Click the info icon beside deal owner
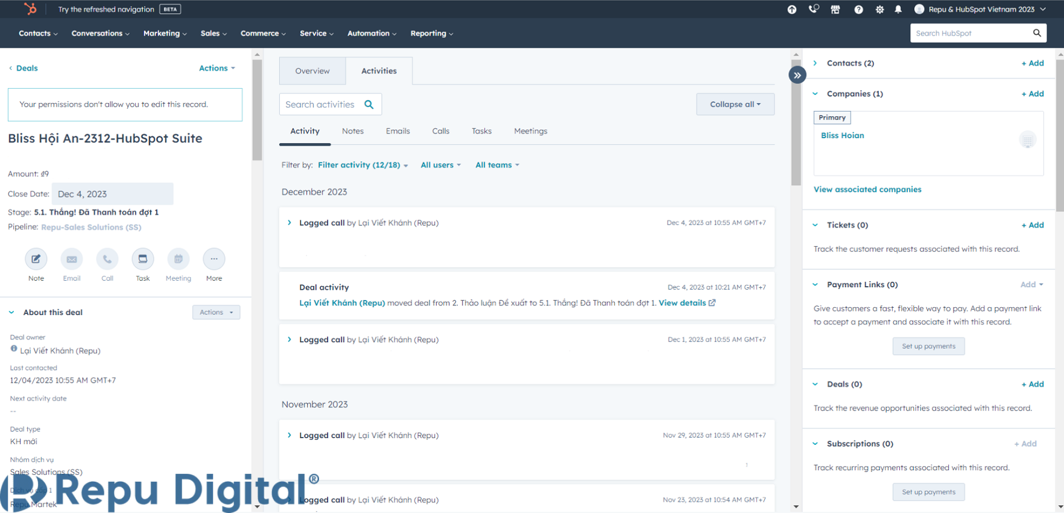The width and height of the screenshot is (1064, 513). point(14,348)
